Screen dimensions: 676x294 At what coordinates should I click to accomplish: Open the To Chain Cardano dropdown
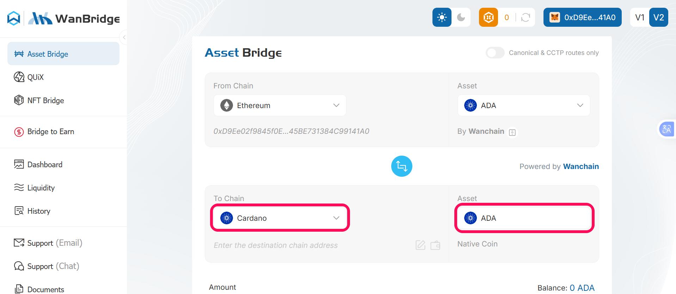[x=279, y=218]
